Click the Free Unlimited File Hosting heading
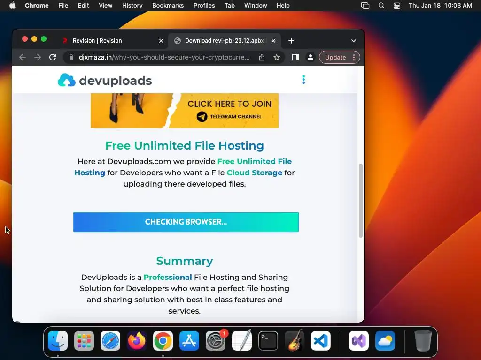Viewport: 481px width, 360px height. click(x=184, y=146)
